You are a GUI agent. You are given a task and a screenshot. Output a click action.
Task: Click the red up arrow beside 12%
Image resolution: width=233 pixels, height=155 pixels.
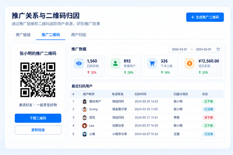pyautogui.click(x=88, y=73)
